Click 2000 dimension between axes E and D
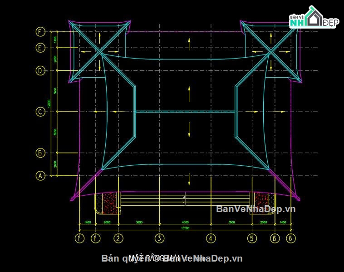Viewport: 344px width, 272px height. pos(55,59)
